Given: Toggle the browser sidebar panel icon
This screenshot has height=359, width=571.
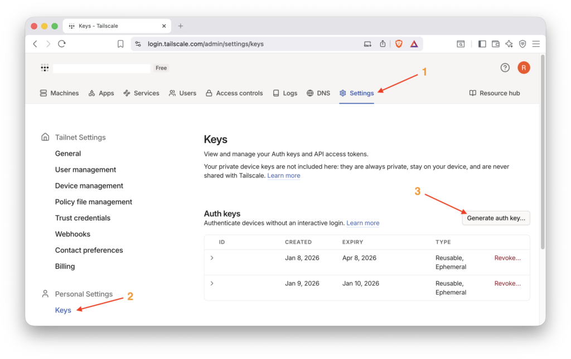Looking at the screenshot, I should point(482,44).
